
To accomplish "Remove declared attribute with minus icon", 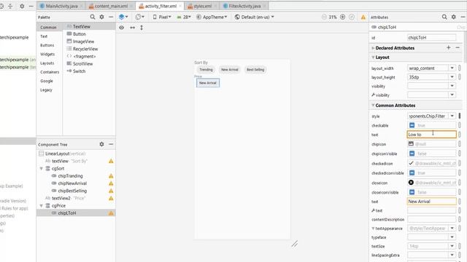I will click(458, 47).
